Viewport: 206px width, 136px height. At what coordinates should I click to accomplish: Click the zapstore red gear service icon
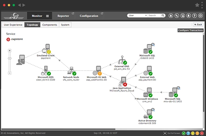coord(8,39)
